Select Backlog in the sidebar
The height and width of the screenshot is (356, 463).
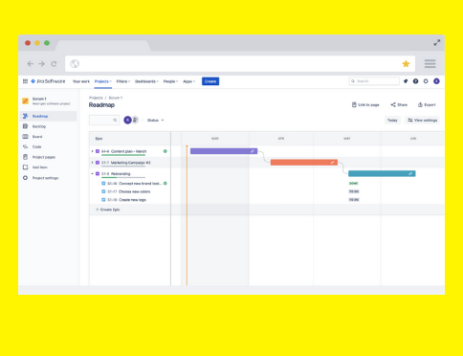point(49,126)
